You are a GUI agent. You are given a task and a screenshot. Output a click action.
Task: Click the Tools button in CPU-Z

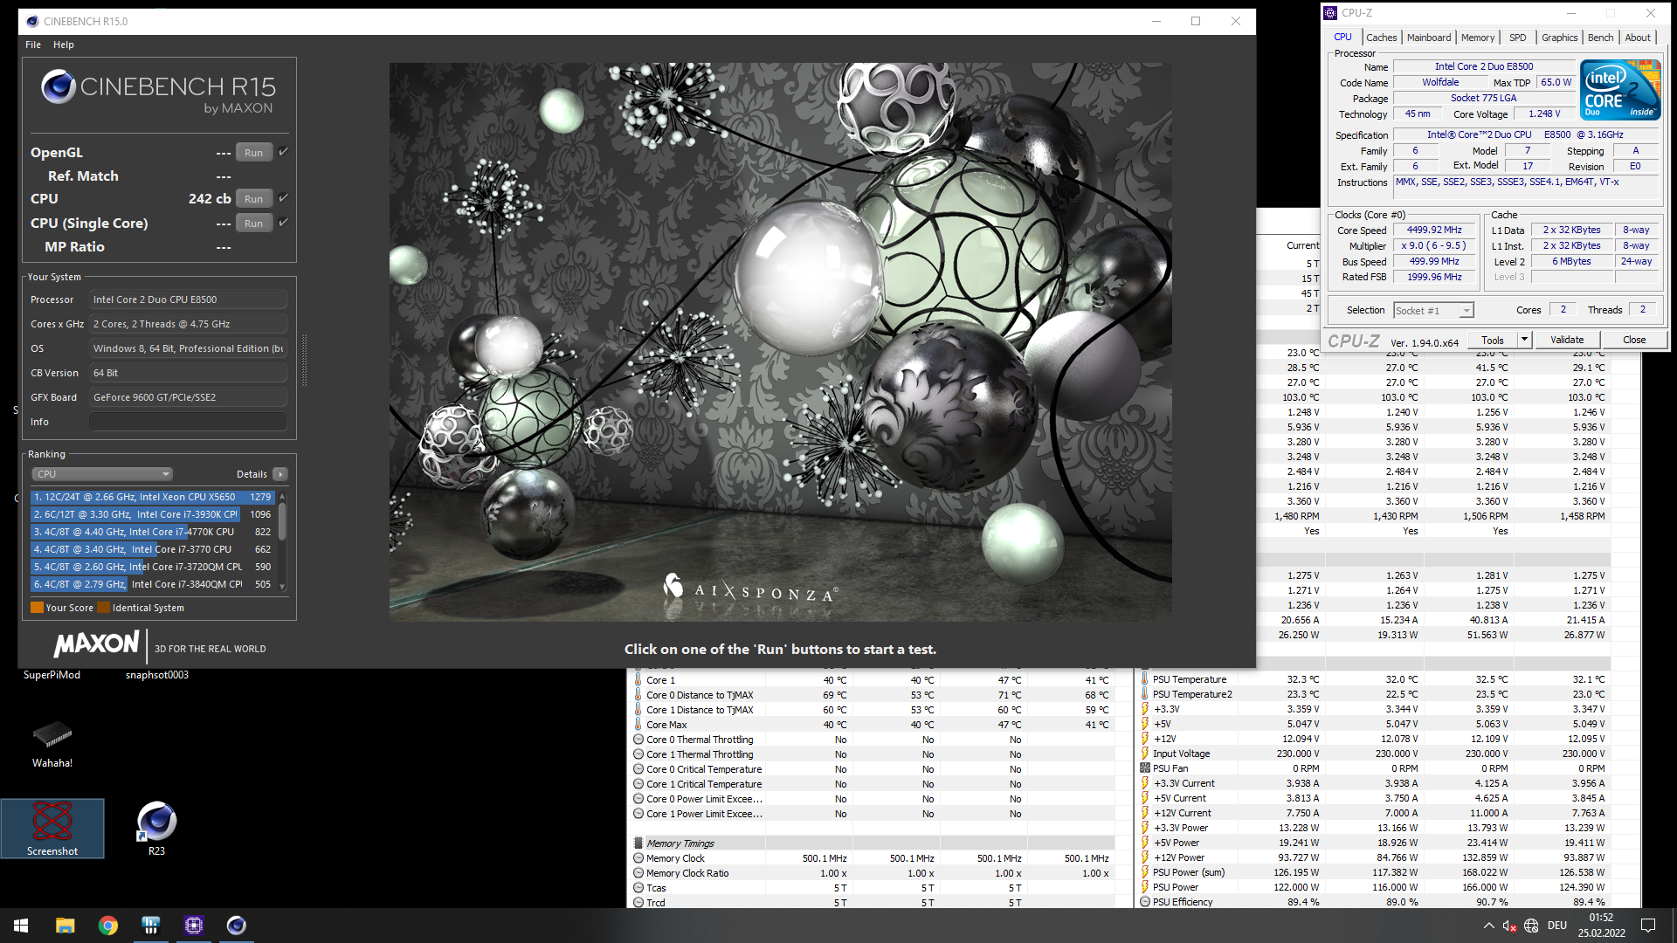tap(1493, 340)
